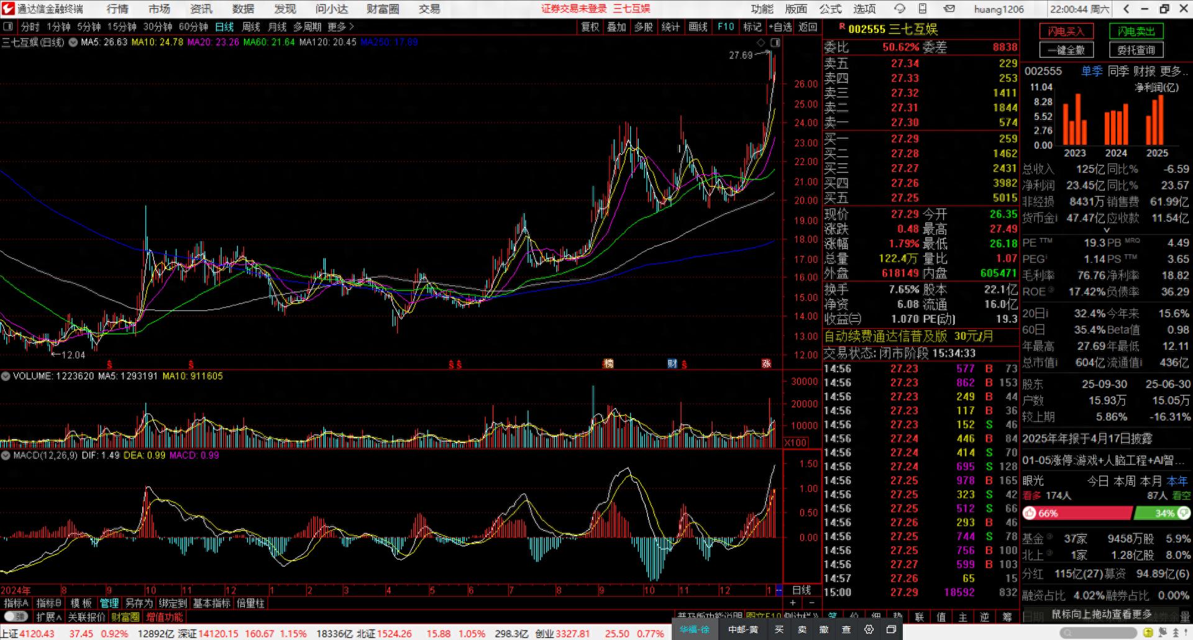
Task: Click the panel layout icon before 分时
Action: [8, 27]
